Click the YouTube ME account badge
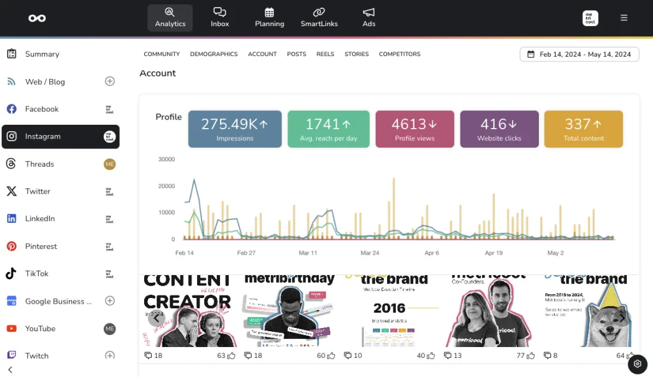653x377 pixels. pos(110,329)
